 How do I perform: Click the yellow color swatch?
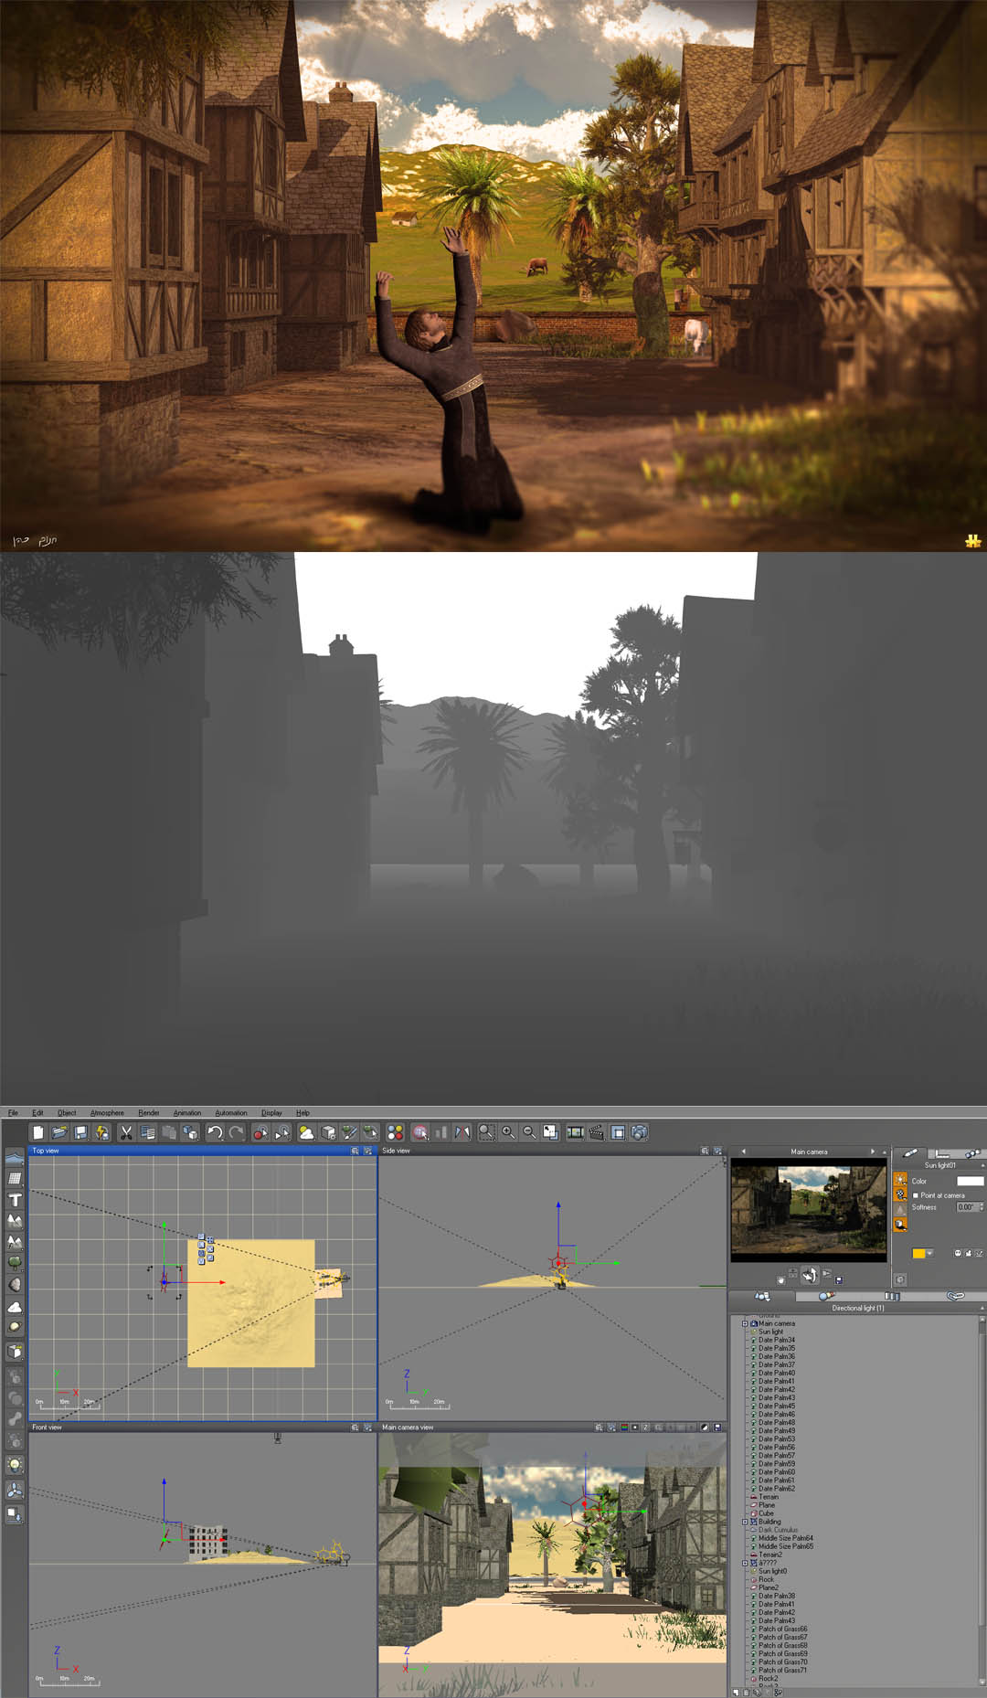point(918,1254)
